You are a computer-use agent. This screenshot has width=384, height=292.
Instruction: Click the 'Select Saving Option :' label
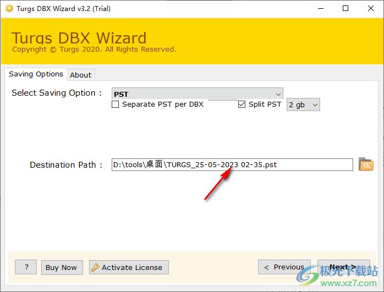57,93
